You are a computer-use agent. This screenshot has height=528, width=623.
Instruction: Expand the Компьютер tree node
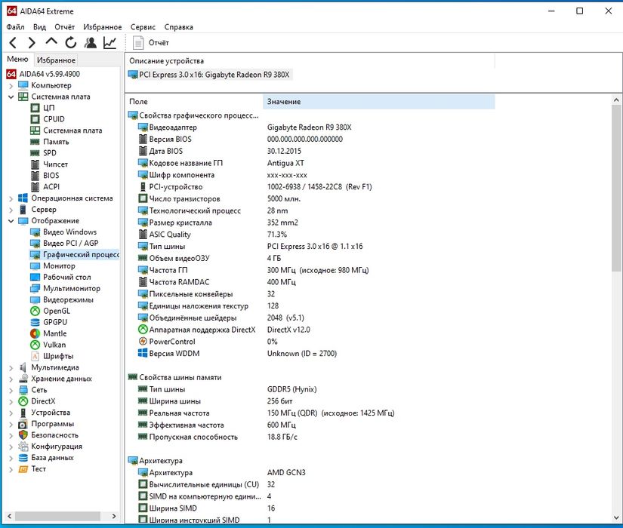click(x=11, y=85)
